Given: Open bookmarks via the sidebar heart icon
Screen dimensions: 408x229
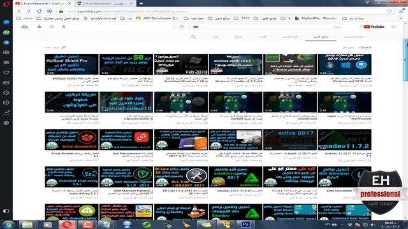Looking at the screenshot, I should pyautogui.click(x=6, y=73).
